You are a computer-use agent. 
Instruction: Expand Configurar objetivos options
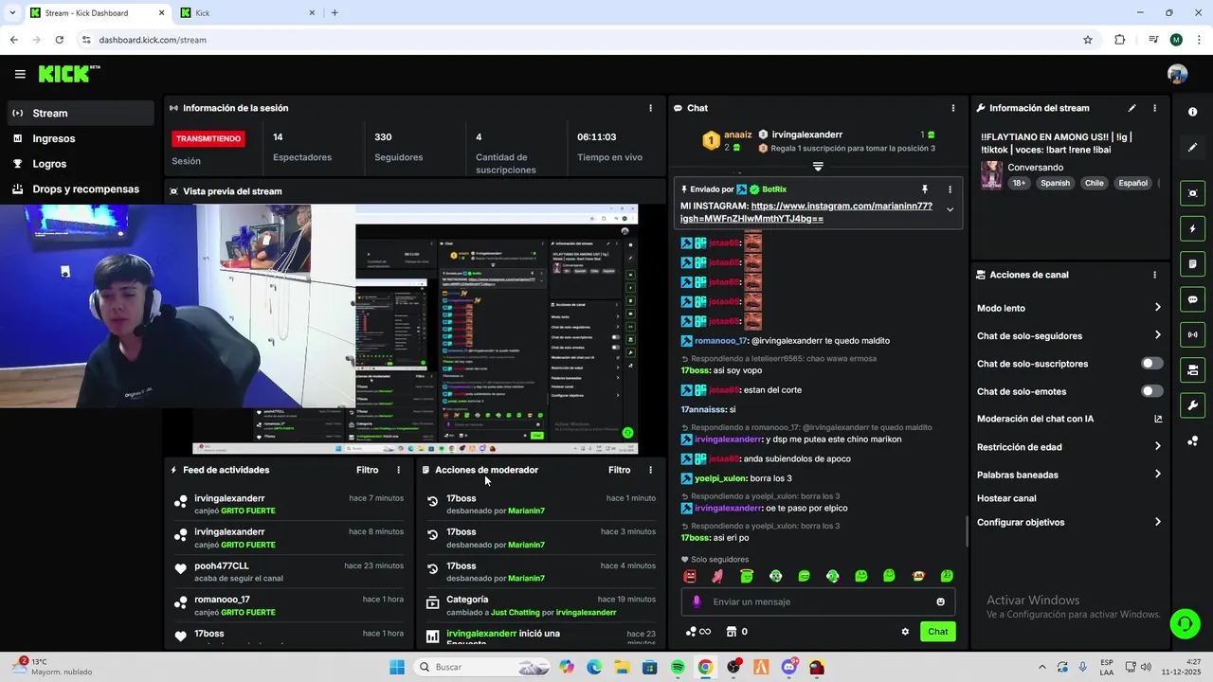pos(1157,522)
